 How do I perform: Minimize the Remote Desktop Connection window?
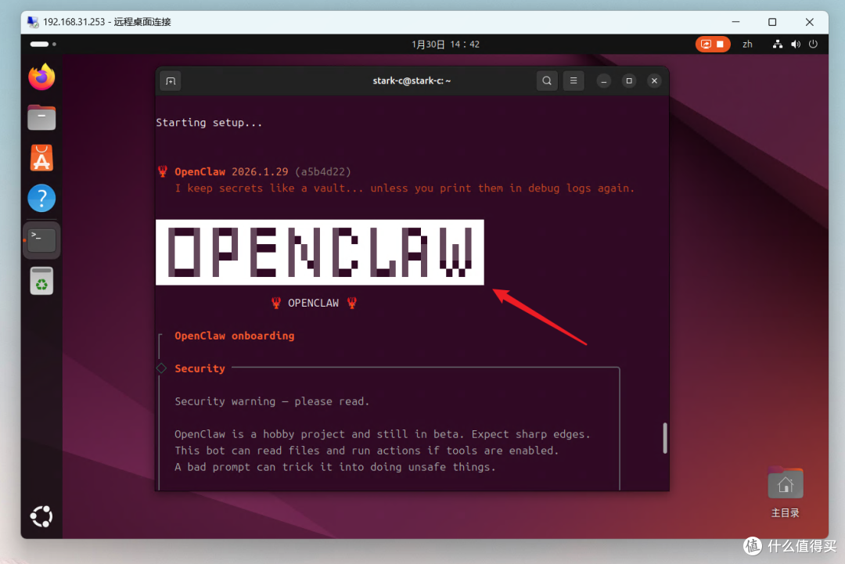pos(735,22)
